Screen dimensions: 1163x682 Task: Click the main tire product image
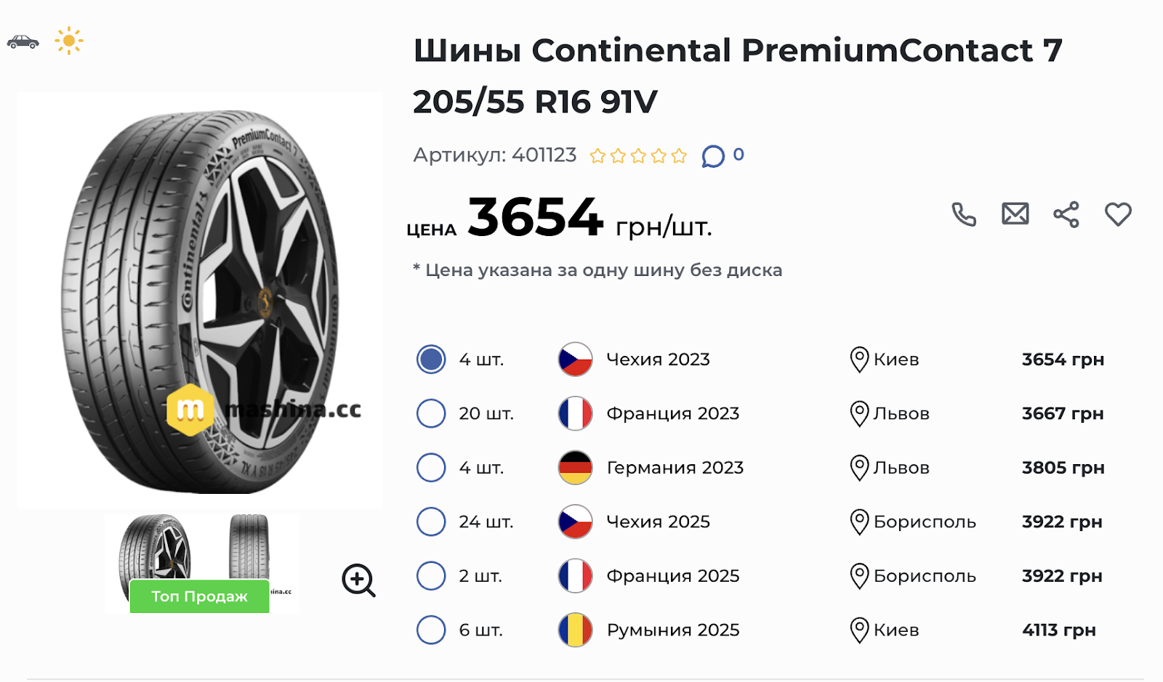tap(199, 299)
